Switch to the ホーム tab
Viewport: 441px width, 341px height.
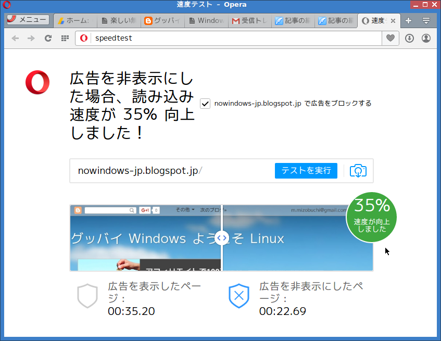pos(75,21)
